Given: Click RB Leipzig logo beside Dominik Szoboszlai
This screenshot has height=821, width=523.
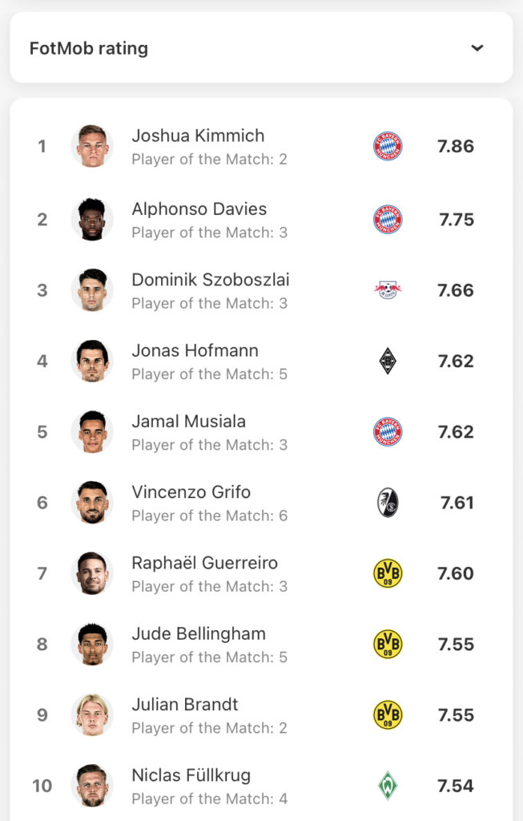Looking at the screenshot, I should point(388,289).
